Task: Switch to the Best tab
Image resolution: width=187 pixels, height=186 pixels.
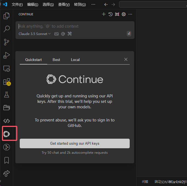Action: (x=56, y=60)
